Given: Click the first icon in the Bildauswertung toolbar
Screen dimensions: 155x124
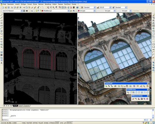Looking at the screenshot, I should point(133,99).
